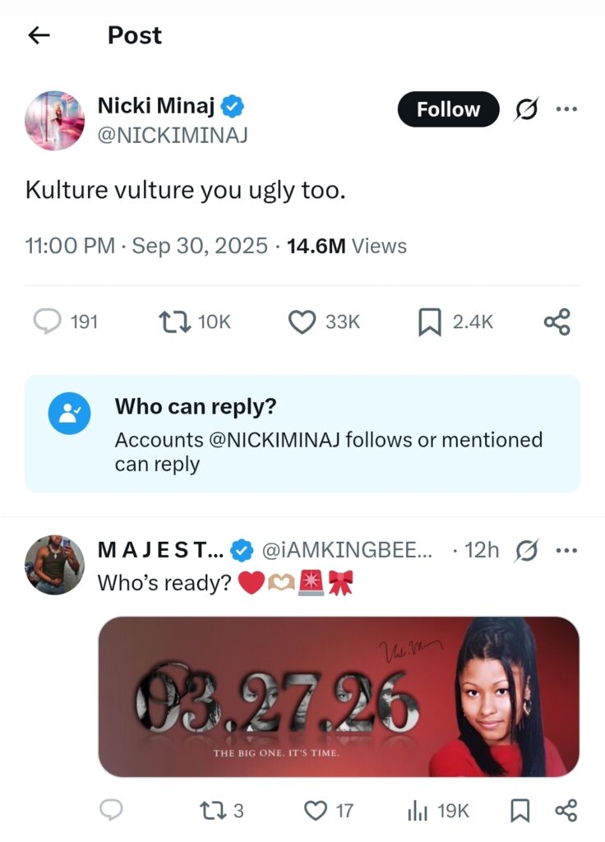605x842 pixels.
Task: Bookmark the "Who's ready?" reply
Action: pos(520,811)
